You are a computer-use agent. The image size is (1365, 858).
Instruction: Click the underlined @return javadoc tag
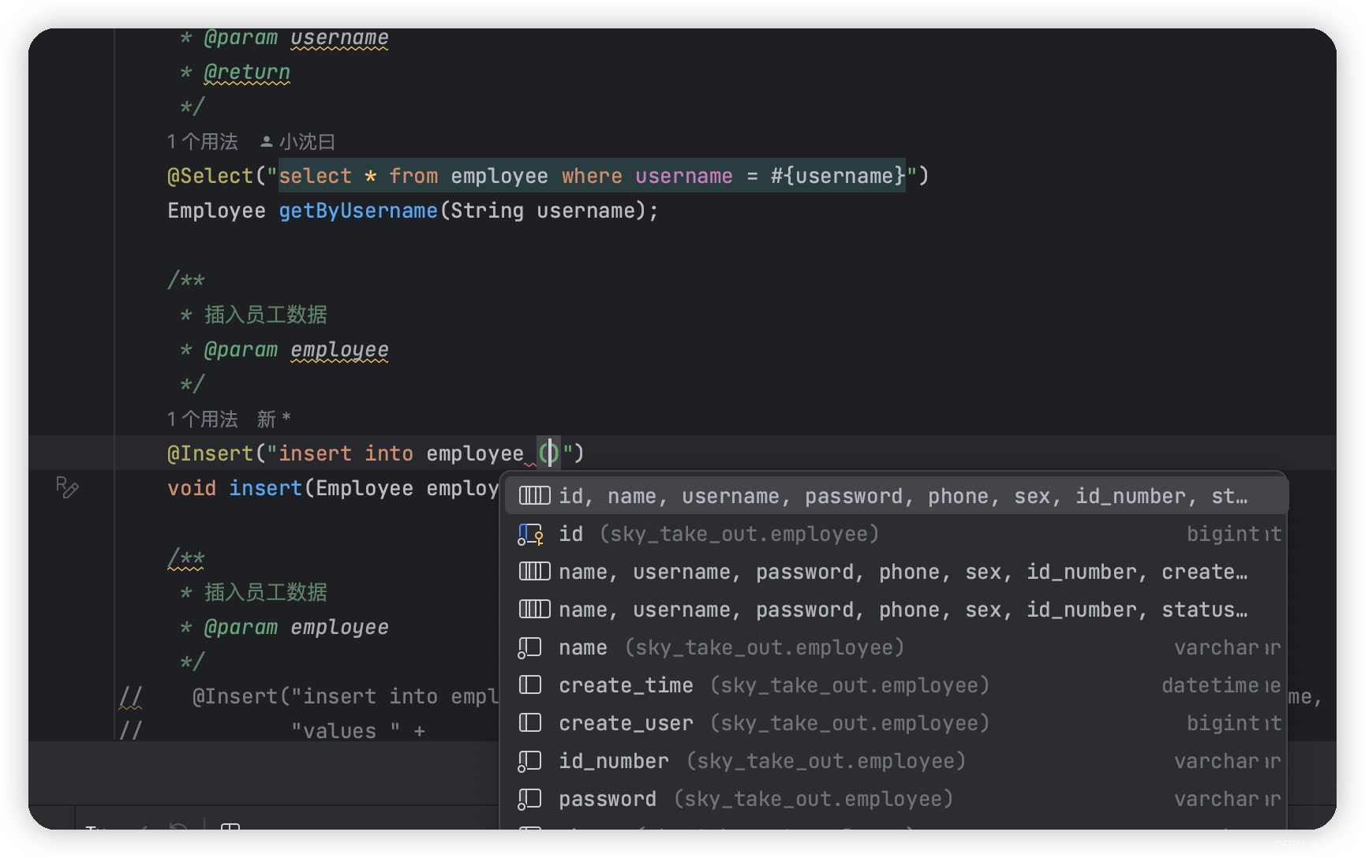(x=247, y=72)
